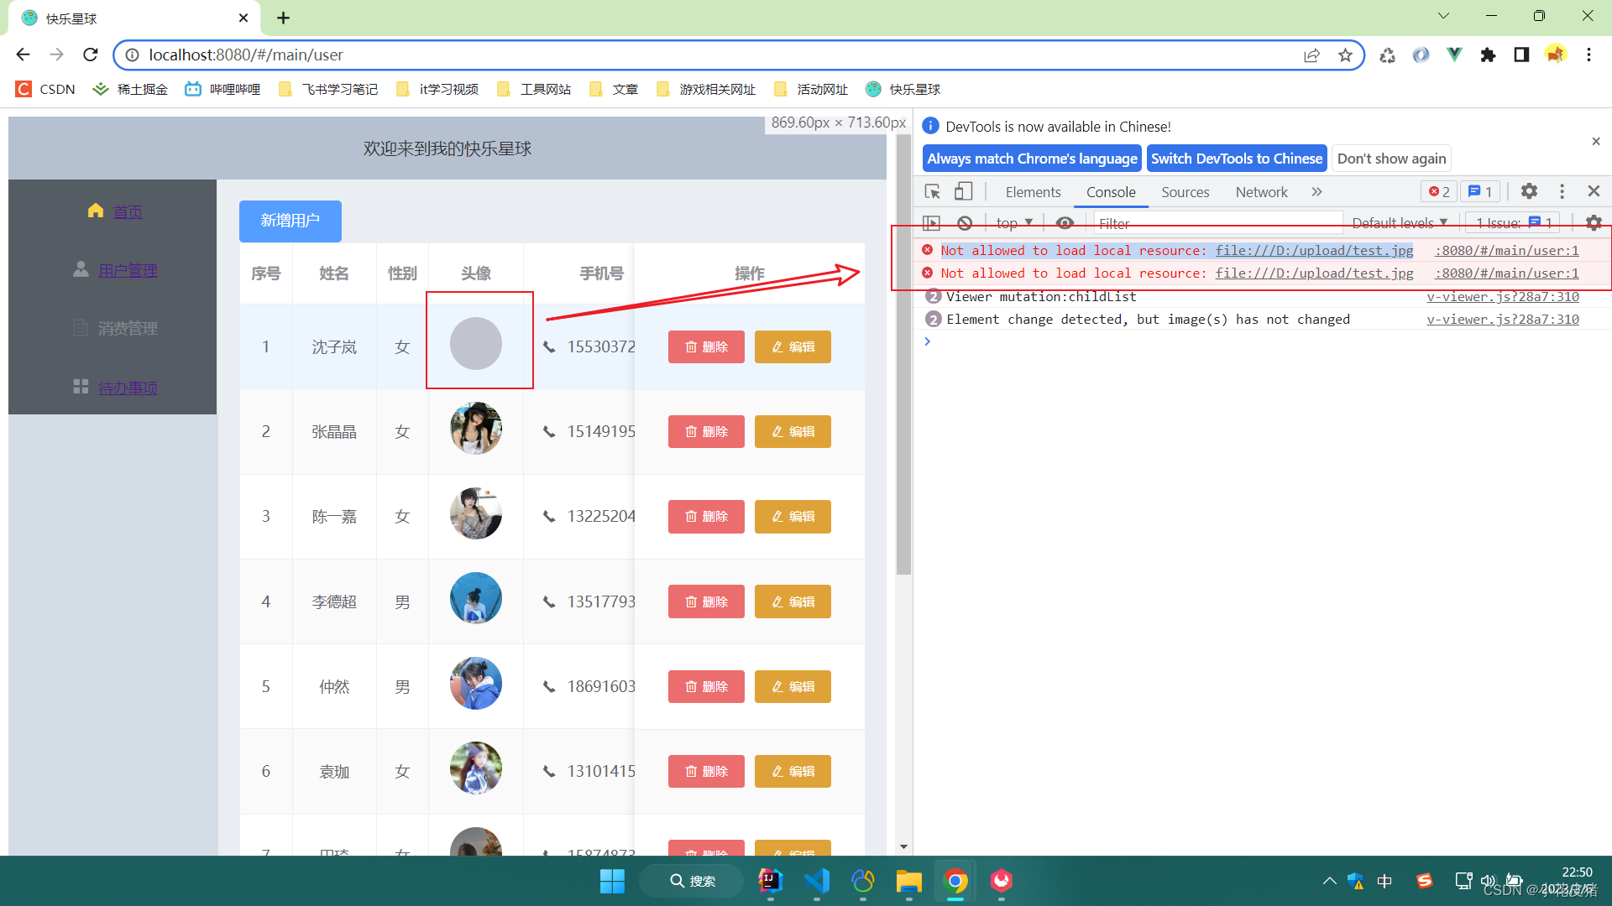Click the Console panel icon in DevTools
This screenshot has height=906, width=1612.
[1111, 191]
